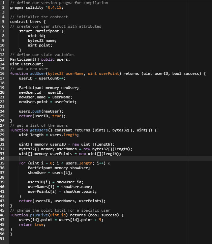The image size is (212, 244).
Task: Click 'Participant memory newUser;' line
Action: coord(49,88)
